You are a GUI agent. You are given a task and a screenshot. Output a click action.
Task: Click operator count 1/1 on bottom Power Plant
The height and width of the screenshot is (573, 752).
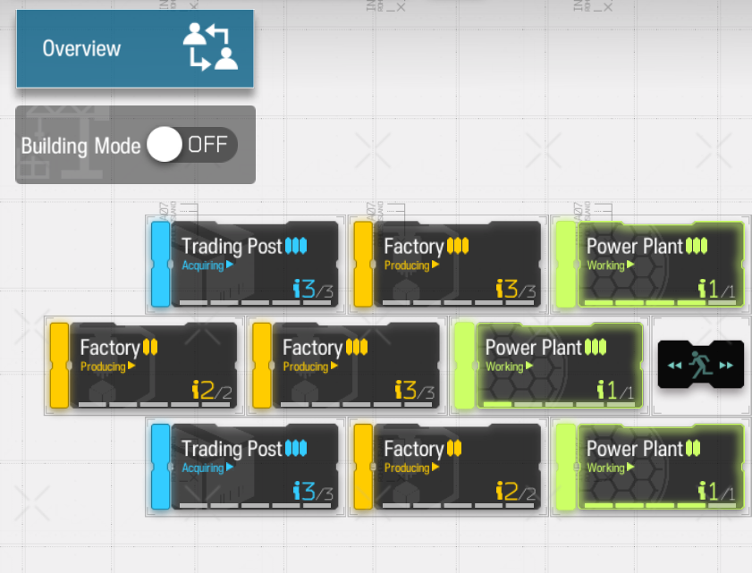(x=716, y=491)
